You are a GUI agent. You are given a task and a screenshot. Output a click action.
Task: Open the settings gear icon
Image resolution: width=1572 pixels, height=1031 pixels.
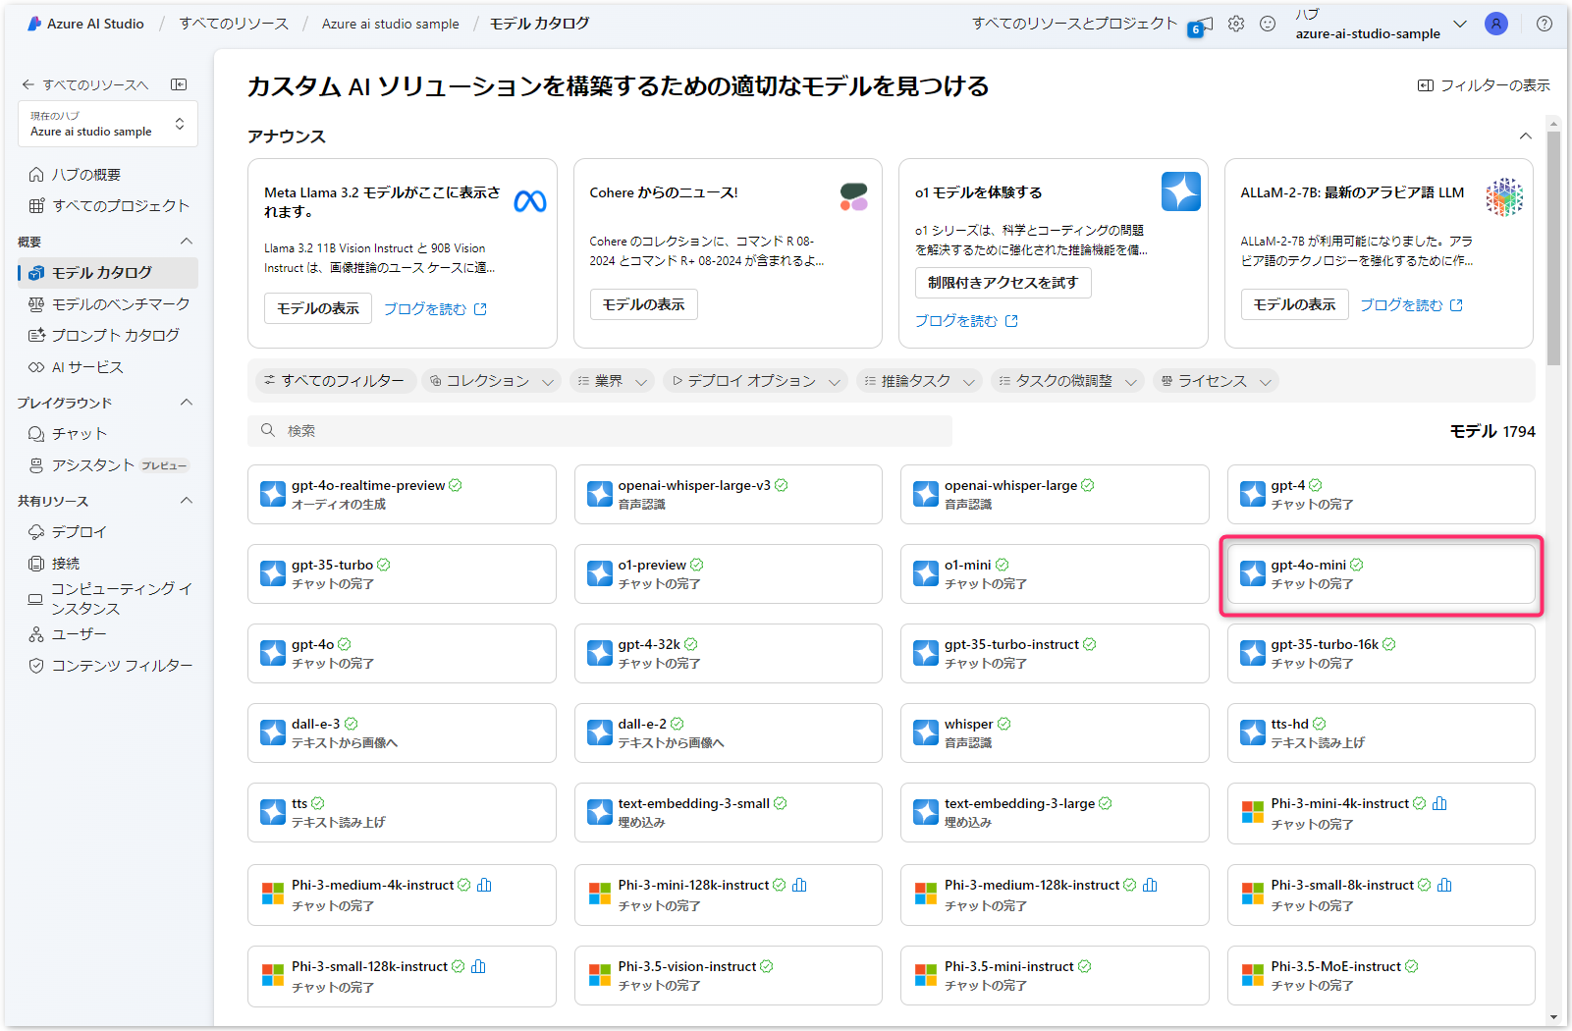click(1236, 24)
